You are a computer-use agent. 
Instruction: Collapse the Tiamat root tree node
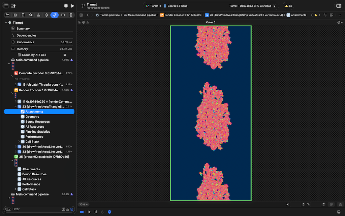click(6, 23)
